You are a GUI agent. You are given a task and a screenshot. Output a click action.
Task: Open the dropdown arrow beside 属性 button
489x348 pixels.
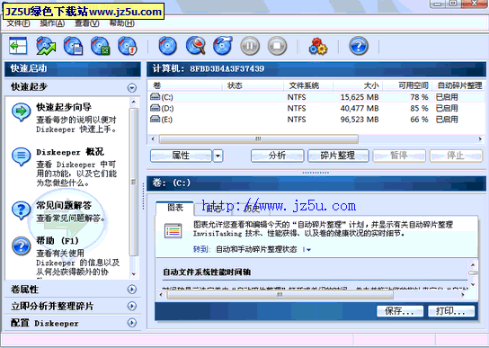(218, 156)
